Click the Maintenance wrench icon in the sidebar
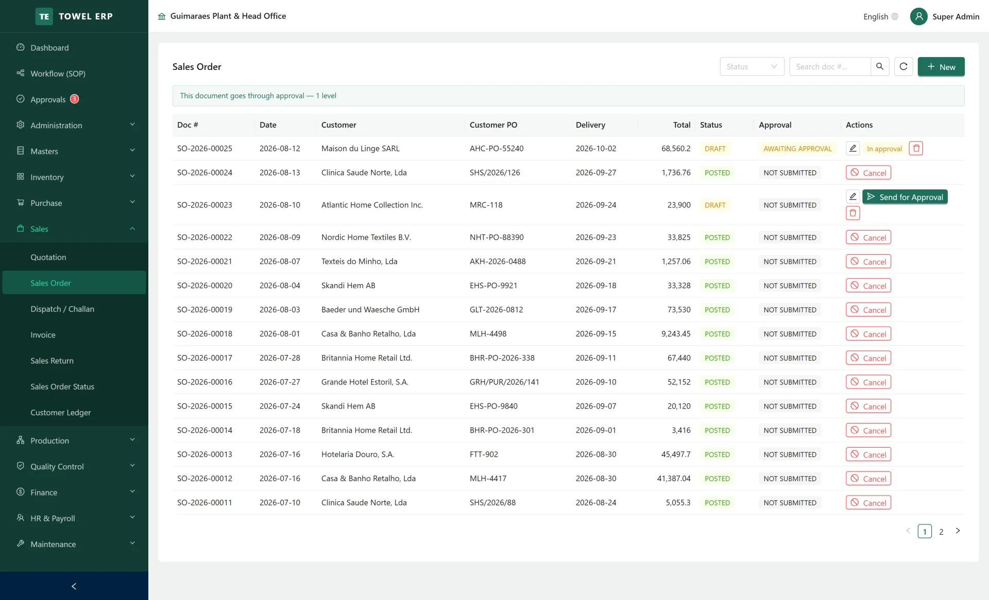The image size is (989, 600). [x=21, y=543]
